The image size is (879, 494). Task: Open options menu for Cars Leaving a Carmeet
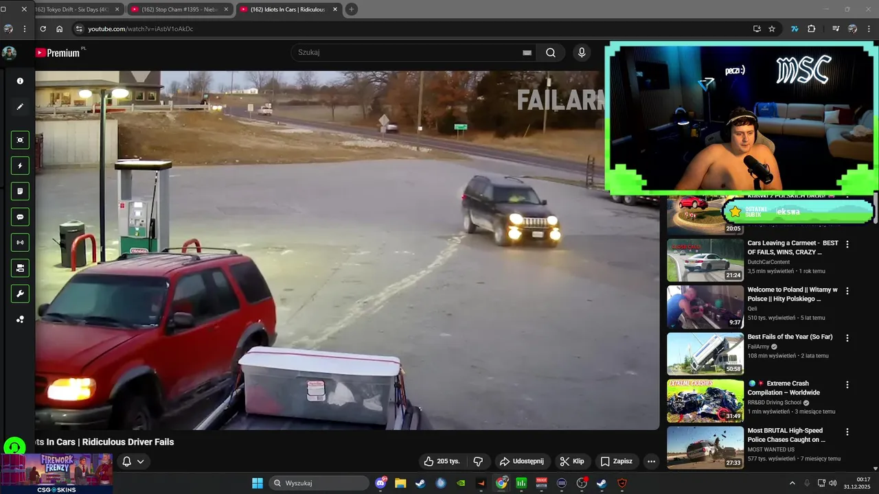pyautogui.click(x=847, y=244)
